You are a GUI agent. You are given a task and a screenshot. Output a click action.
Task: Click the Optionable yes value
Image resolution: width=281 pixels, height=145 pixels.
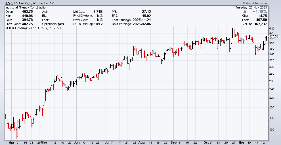(x=62, y=24)
